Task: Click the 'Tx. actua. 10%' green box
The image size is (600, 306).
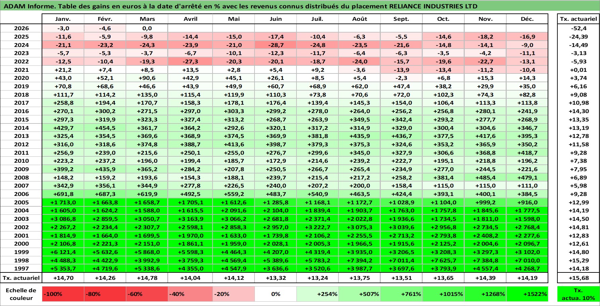Action: tap(578, 294)
